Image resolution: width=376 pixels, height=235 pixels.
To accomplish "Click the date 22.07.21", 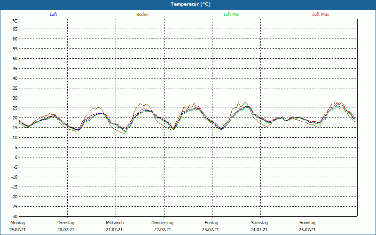I will 163,230.
